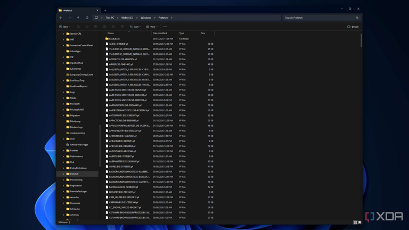Select the Media folder in tree

73,98
